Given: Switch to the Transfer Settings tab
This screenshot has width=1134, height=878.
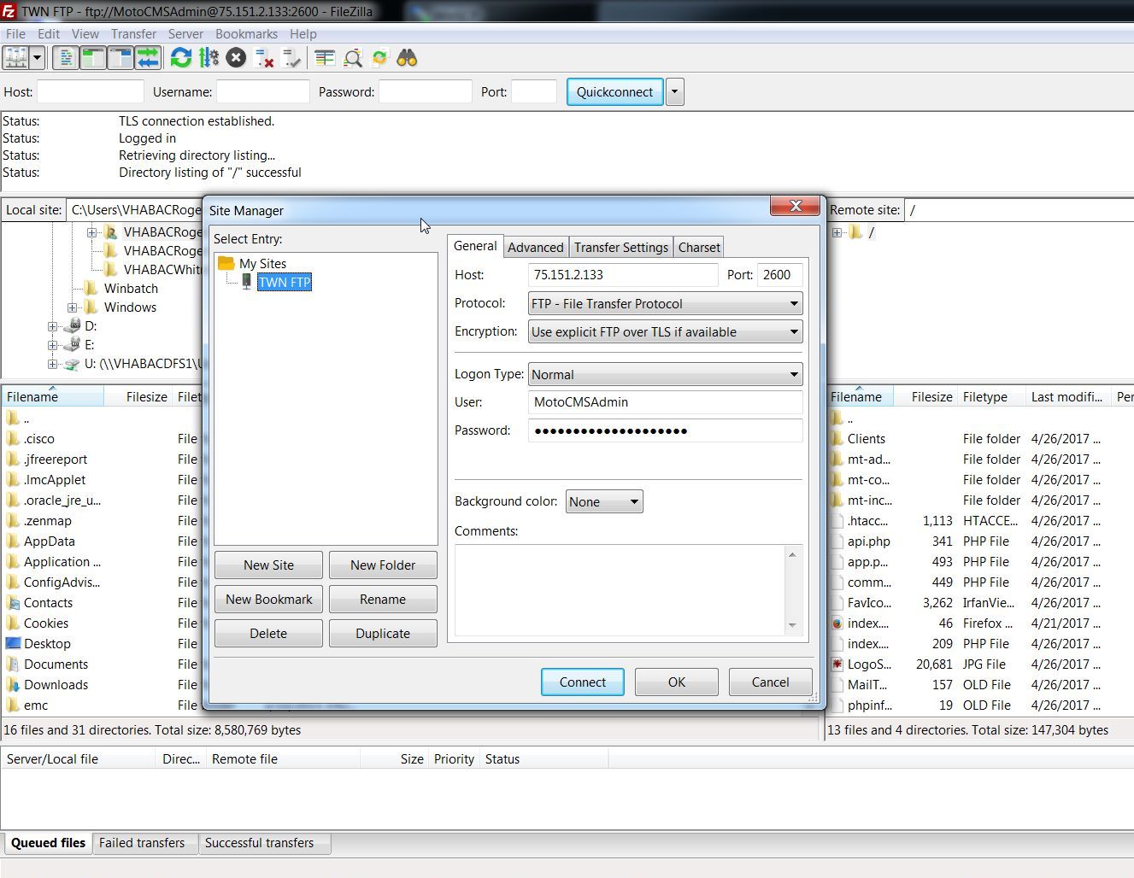Looking at the screenshot, I should pyautogui.click(x=621, y=247).
